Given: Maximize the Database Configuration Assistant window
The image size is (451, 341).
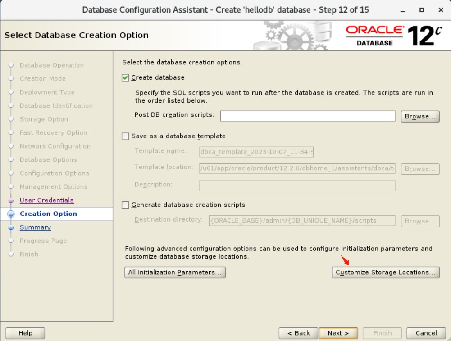Looking at the screenshot, I should pyautogui.click(x=422, y=10).
